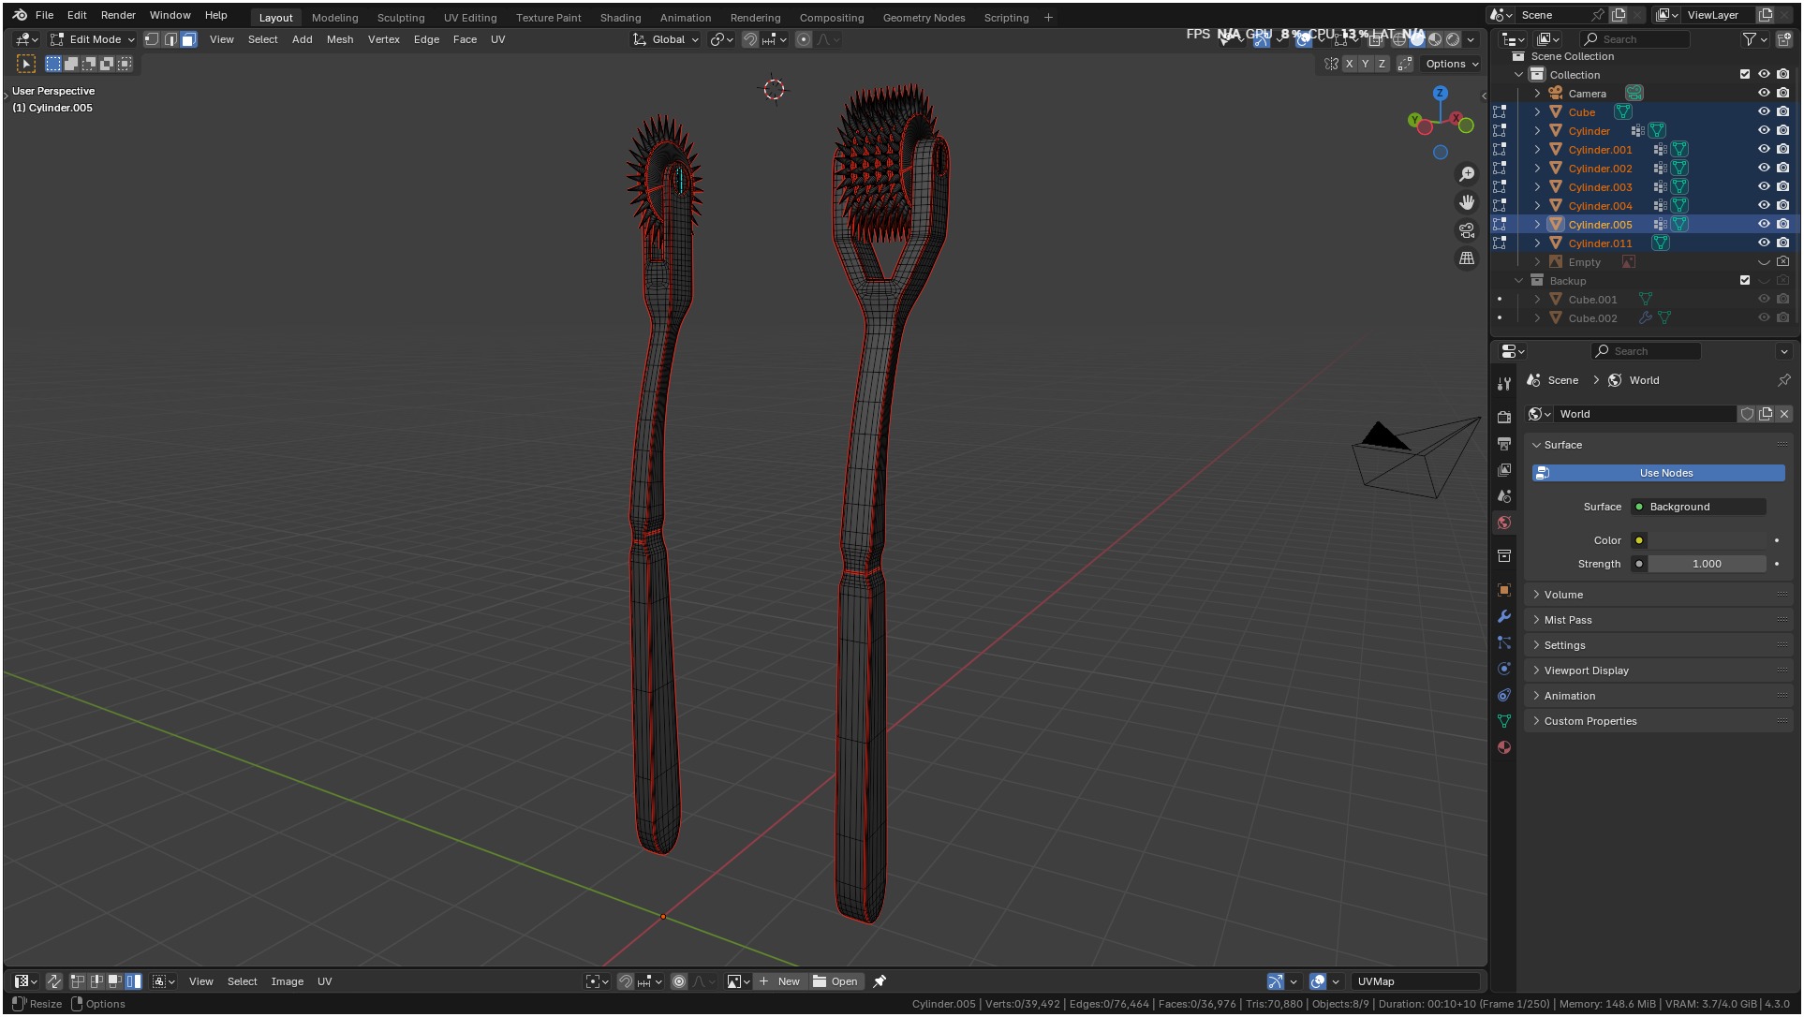Open the Render properties tab

point(1504,418)
